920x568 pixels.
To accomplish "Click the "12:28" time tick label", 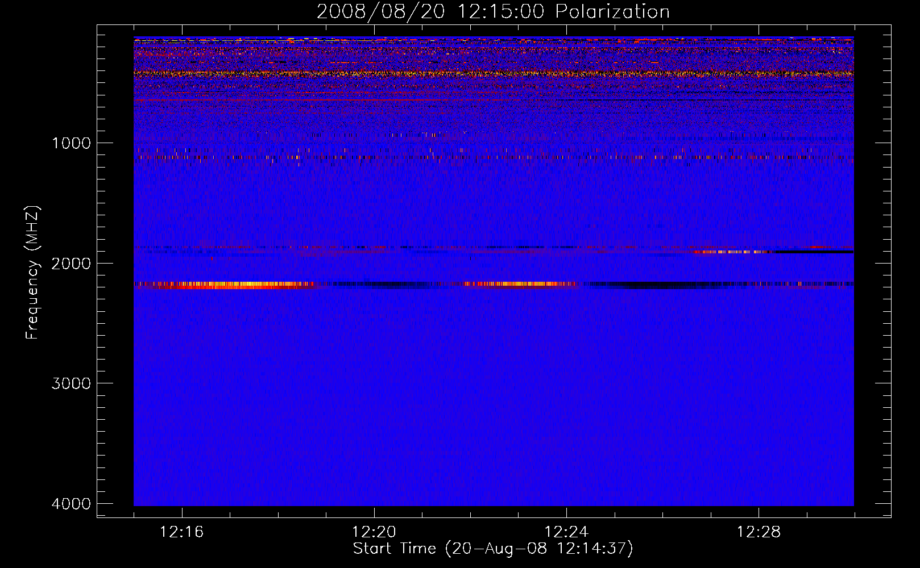I will tap(759, 532).
